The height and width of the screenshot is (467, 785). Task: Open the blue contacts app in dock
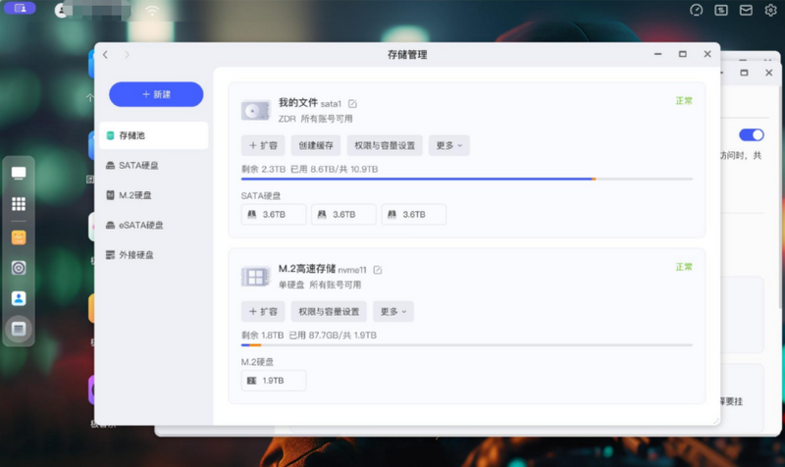click(x=19, y=299)
